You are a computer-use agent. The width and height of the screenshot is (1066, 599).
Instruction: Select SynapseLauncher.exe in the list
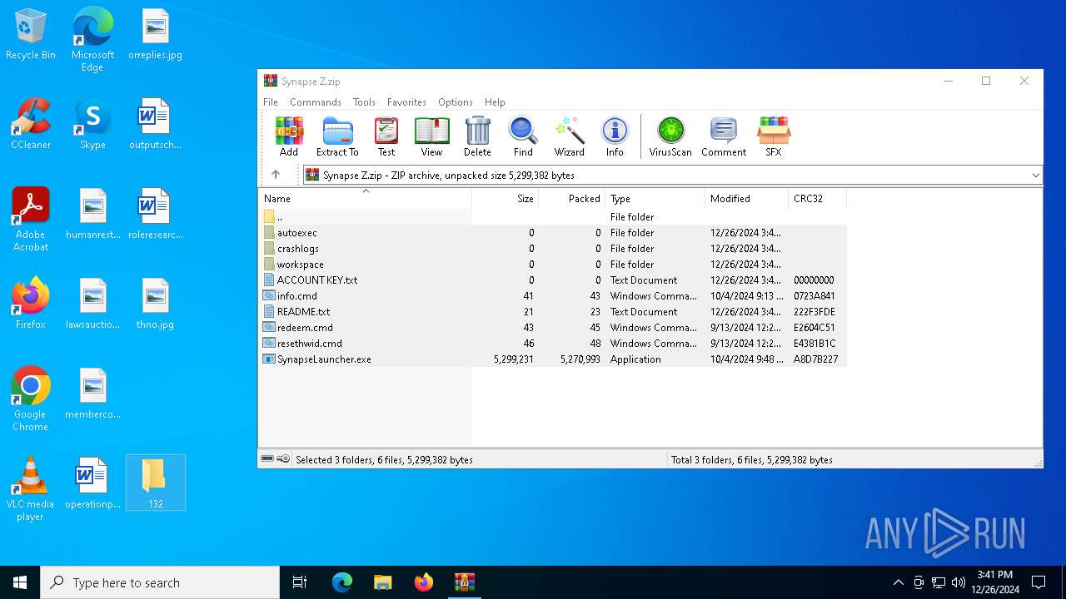tap(552, 359)
